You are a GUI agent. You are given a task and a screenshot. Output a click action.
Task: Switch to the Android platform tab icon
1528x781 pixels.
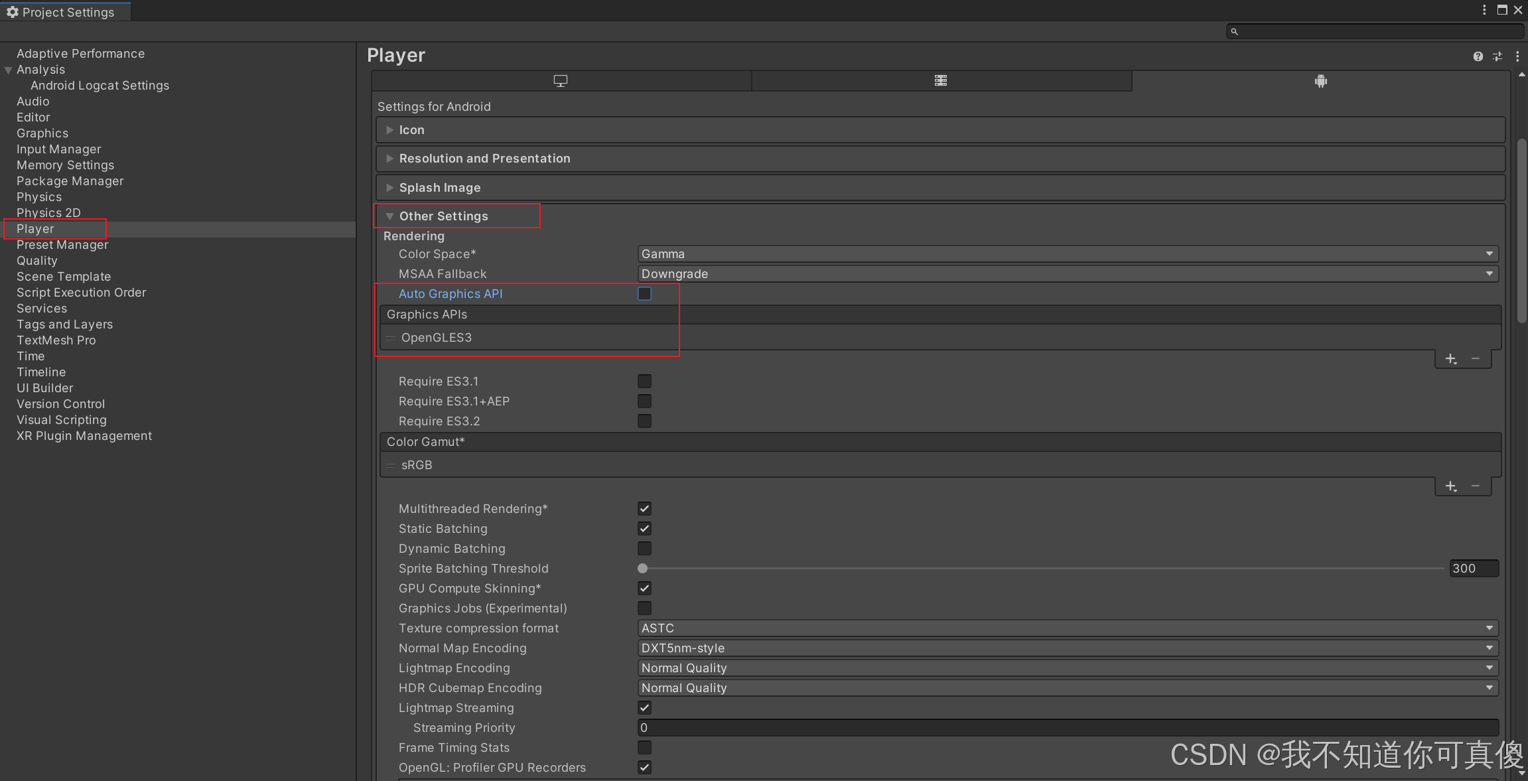click(x=1320, y=81)
